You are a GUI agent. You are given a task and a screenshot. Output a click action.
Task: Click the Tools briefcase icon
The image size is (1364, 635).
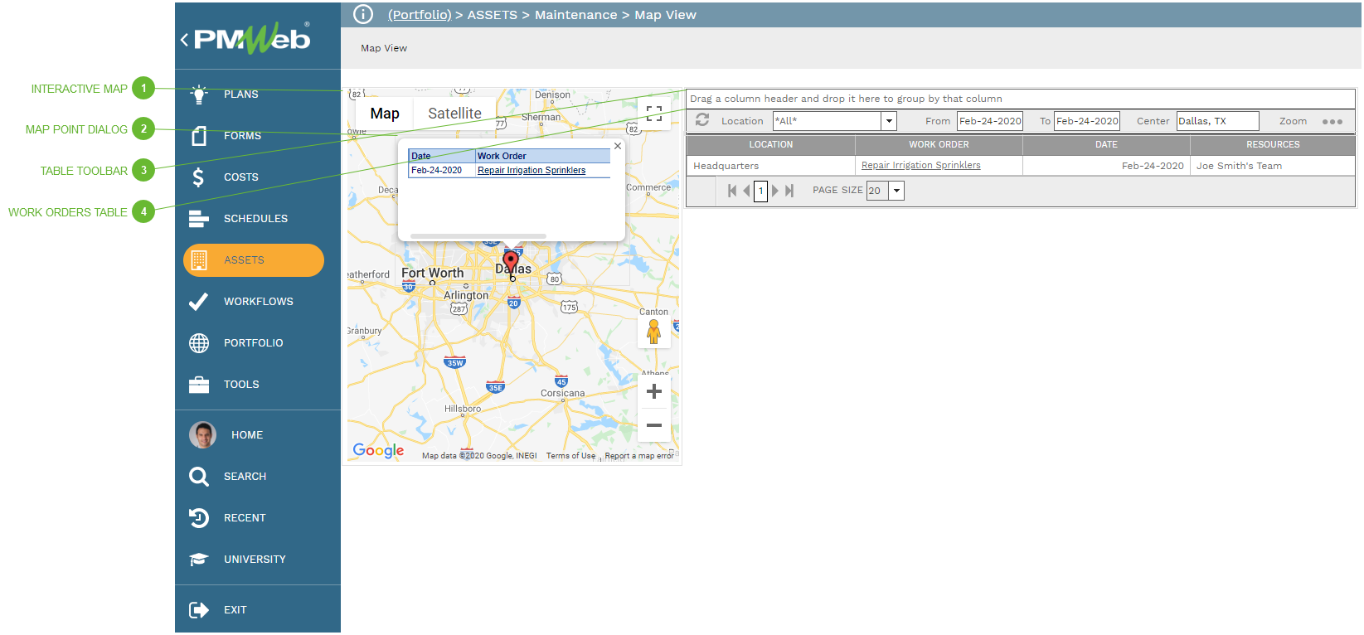tap(198, 384)
